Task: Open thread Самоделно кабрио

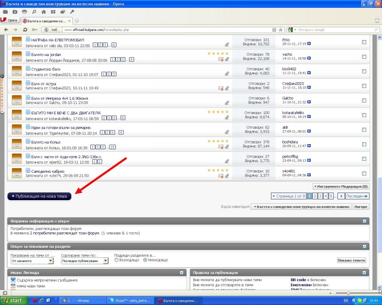Action: [48, 172]
